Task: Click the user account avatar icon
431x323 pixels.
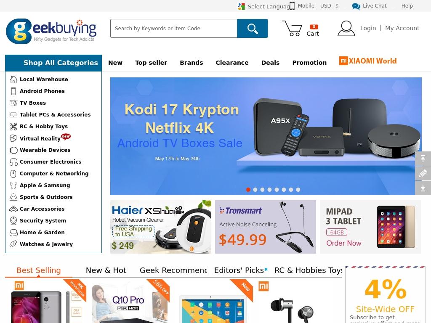Action: [x=346, y=28]
